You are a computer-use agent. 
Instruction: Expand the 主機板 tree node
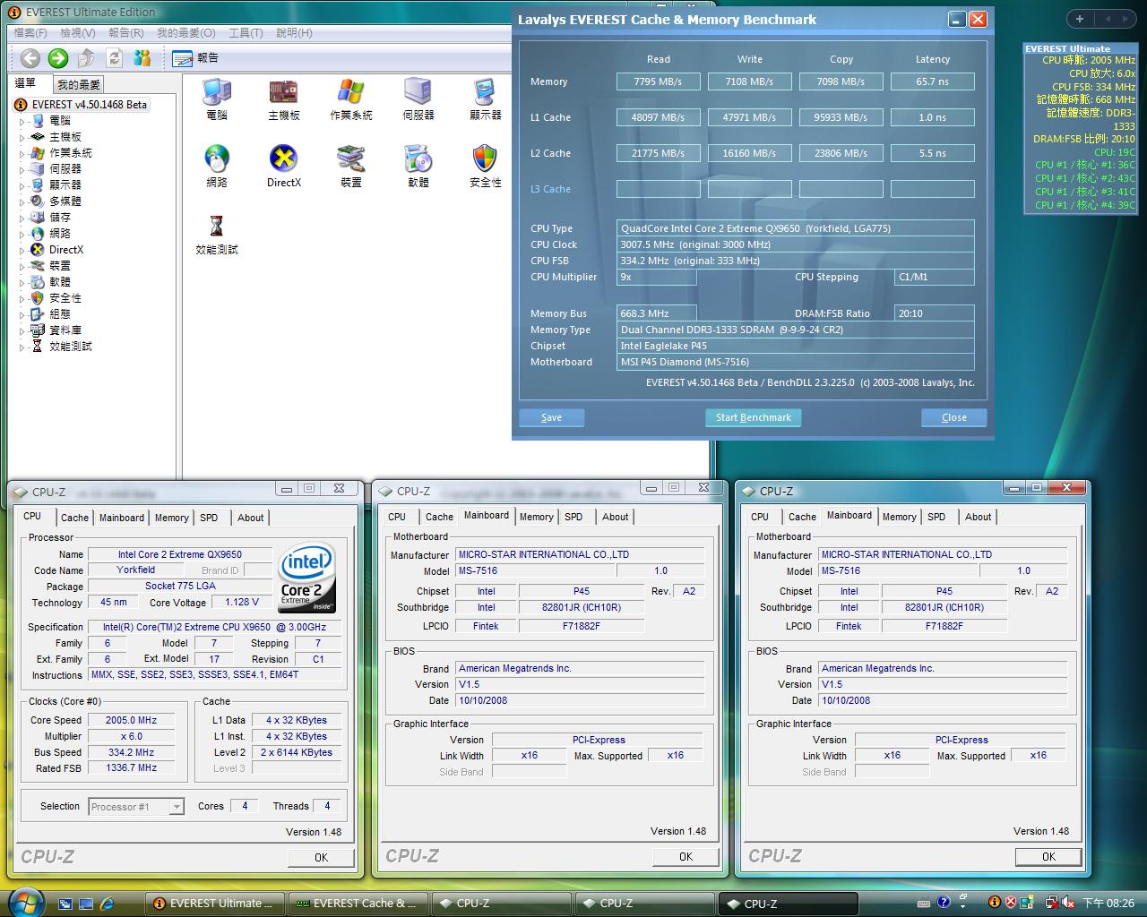22,137
